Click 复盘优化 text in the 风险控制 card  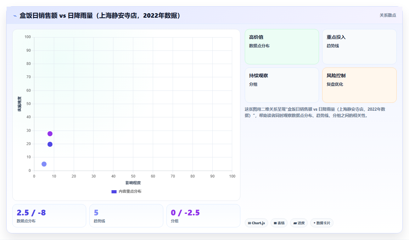335,84
